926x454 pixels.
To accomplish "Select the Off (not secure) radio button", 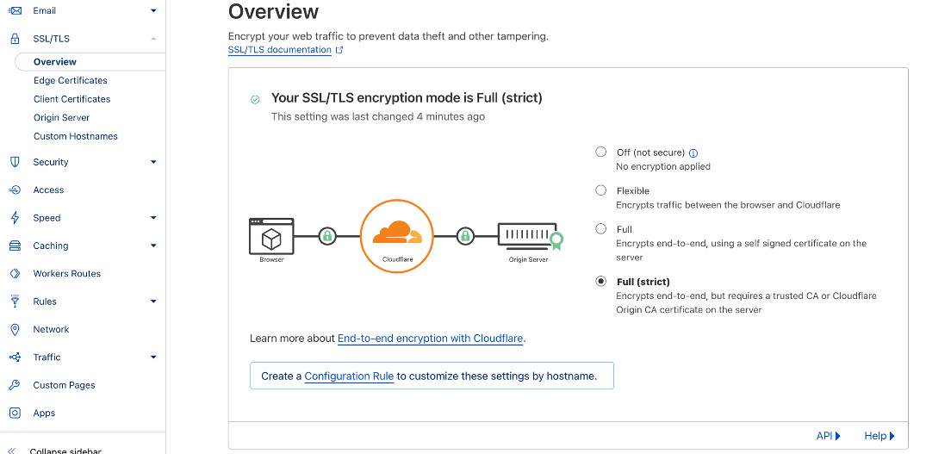I will tap(601, 152).
